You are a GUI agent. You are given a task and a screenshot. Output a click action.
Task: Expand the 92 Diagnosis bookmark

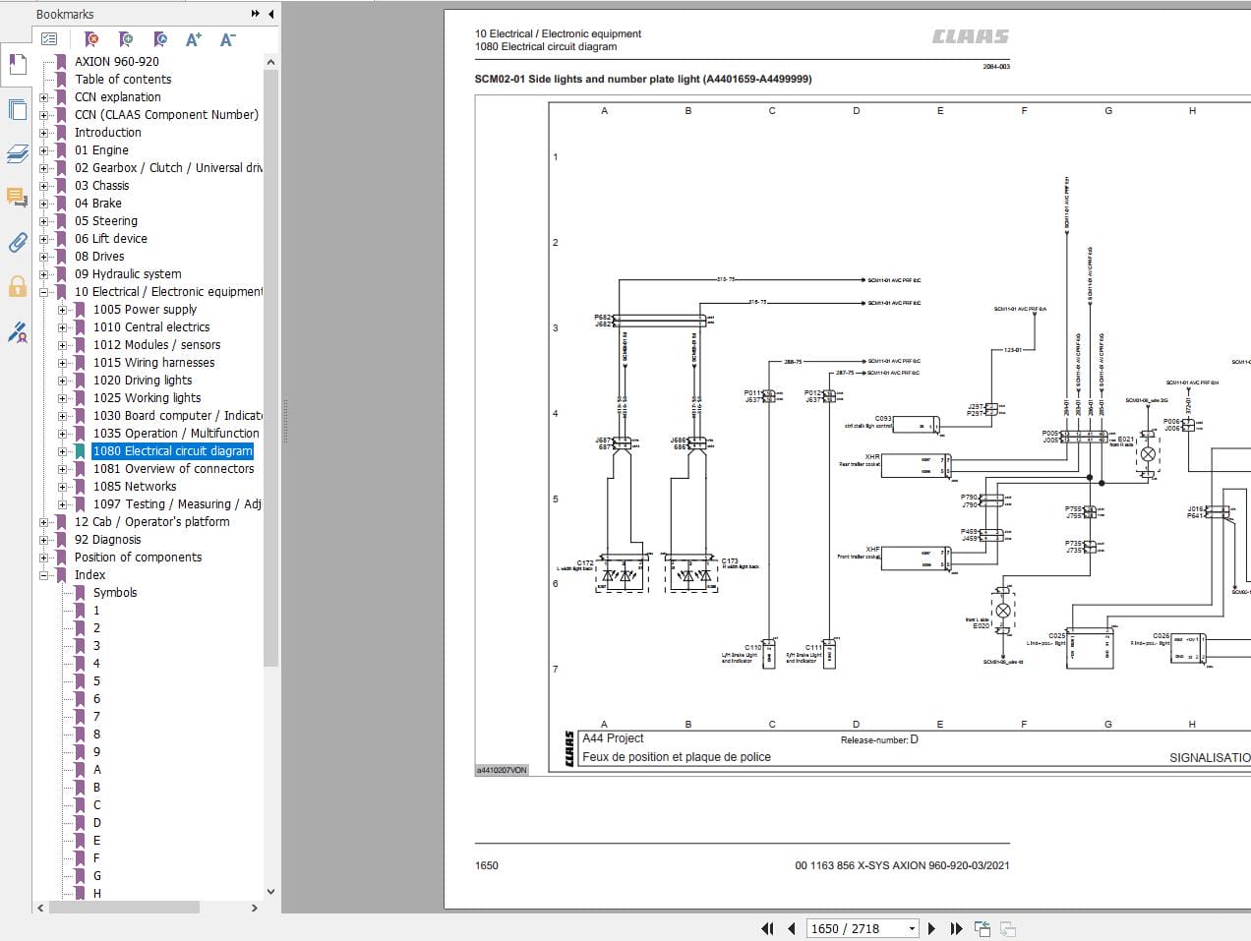click(x=44, y=540)
